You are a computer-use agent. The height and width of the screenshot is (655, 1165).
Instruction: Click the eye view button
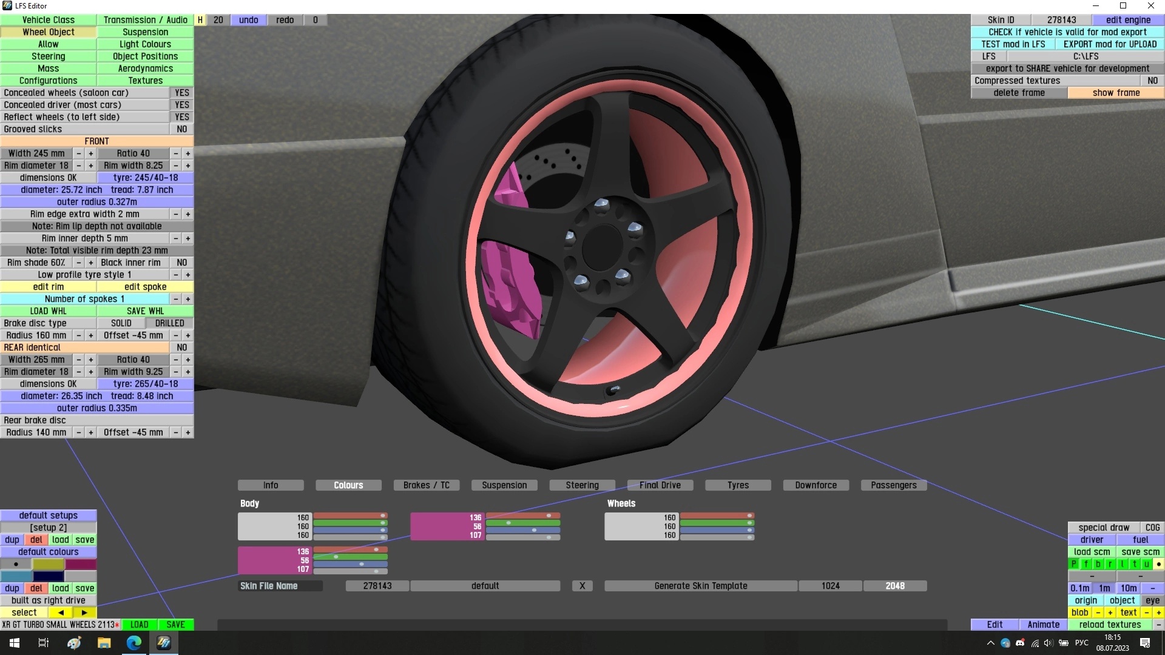1152,600
